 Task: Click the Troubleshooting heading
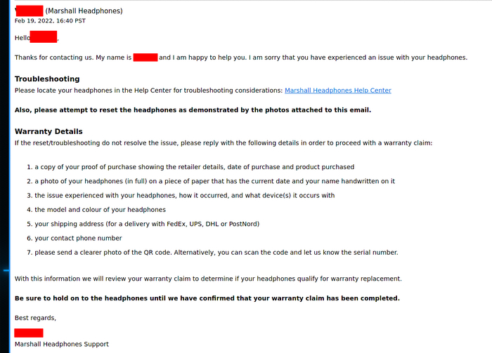tap(47, 79)
